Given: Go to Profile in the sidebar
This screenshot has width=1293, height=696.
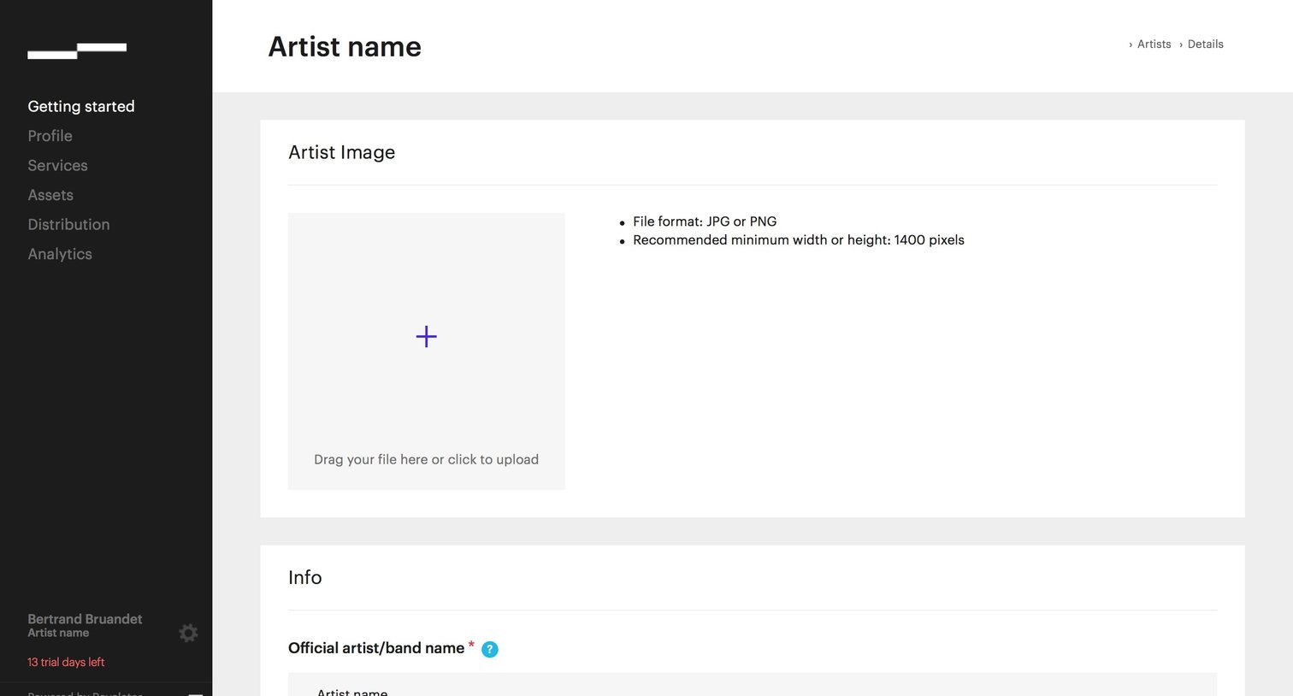Looking at the screenshot, I should point(50,136).
